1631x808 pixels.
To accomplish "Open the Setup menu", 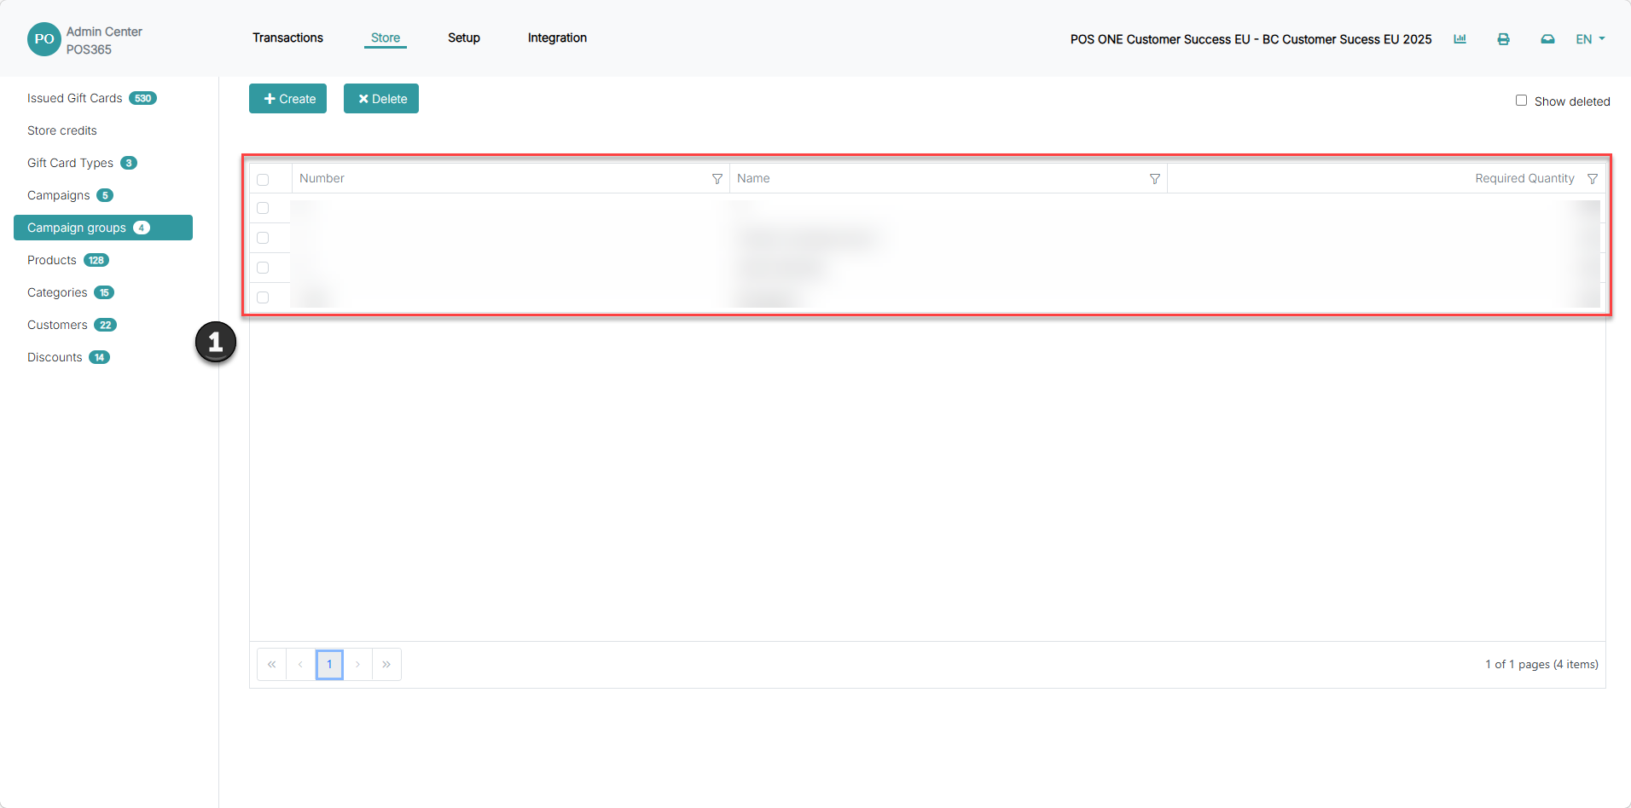I will (x=464, y=38).
